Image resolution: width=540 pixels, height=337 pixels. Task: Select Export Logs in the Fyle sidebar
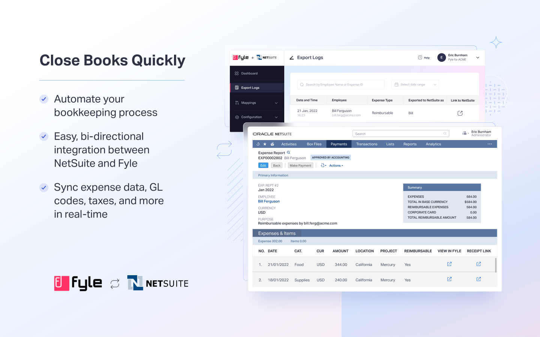(257, 88)
